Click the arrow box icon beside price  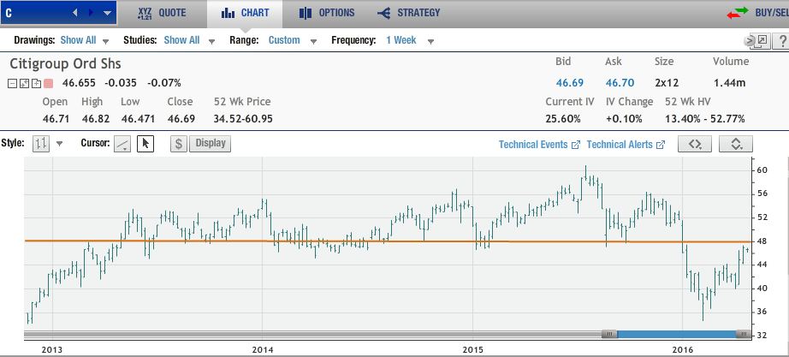tap(24, 84)
